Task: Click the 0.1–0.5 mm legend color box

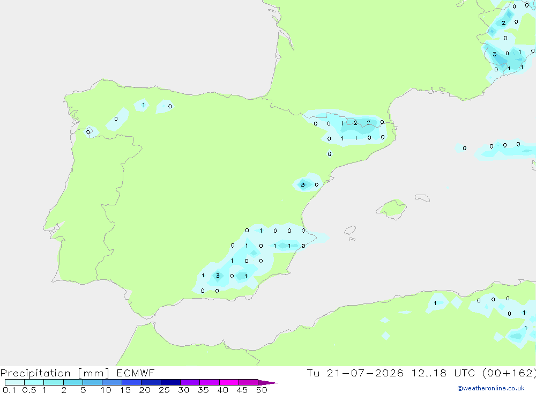Action: tap(14, 382)
